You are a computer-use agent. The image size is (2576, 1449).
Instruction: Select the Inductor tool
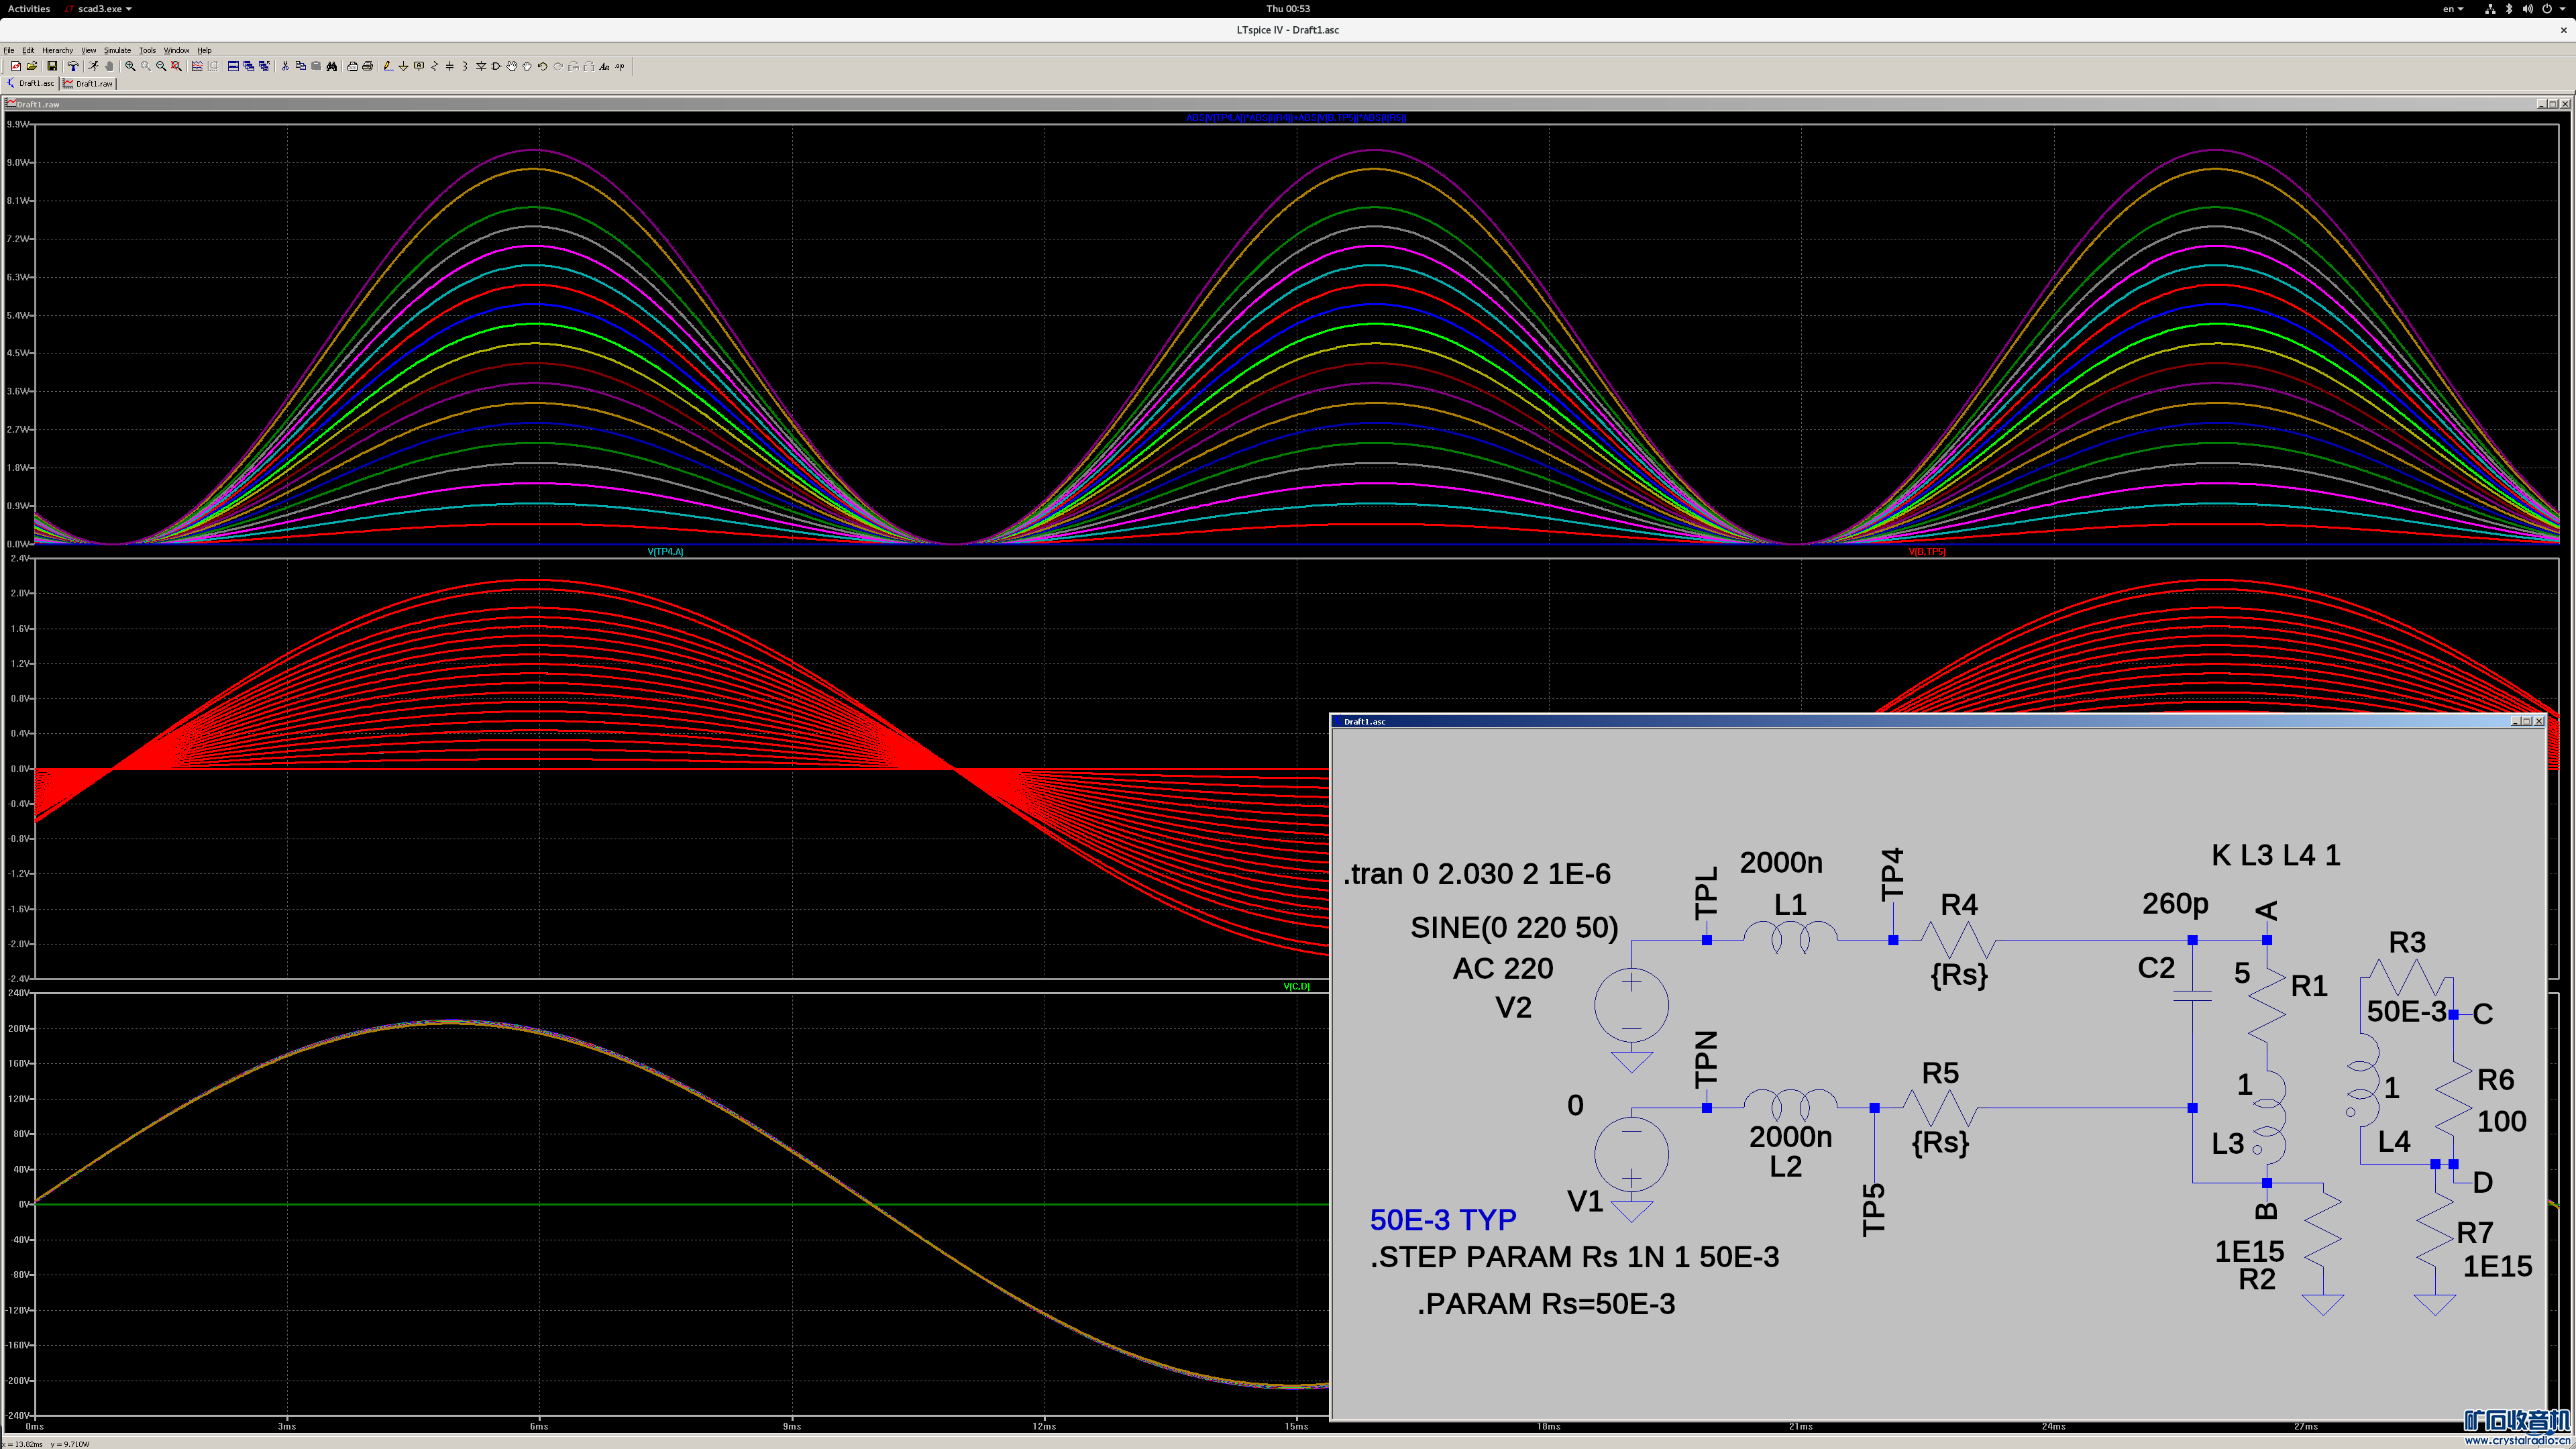[465, 66]
